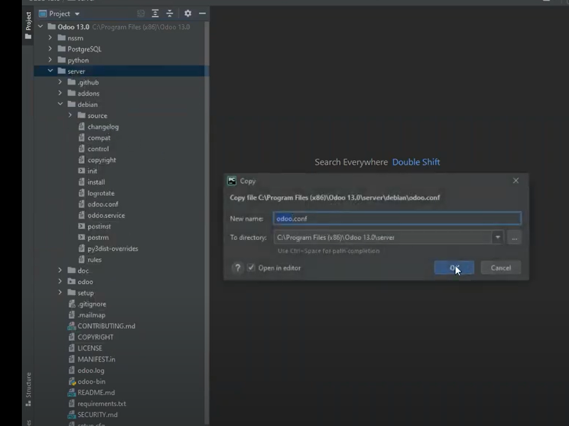
Task: Select the .mailmap file
Action: tap(92, 315)
